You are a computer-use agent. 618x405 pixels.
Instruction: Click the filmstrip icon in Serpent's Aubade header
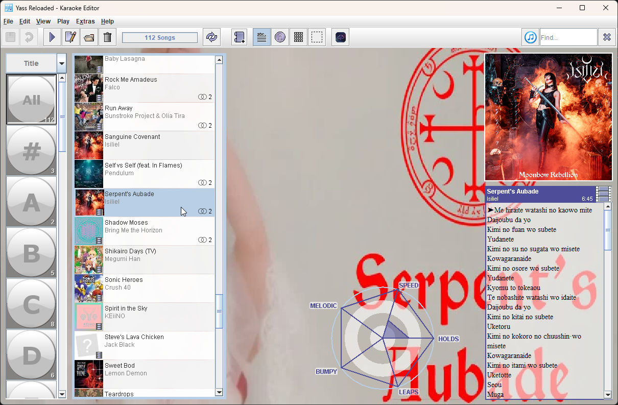pos(604,194)
